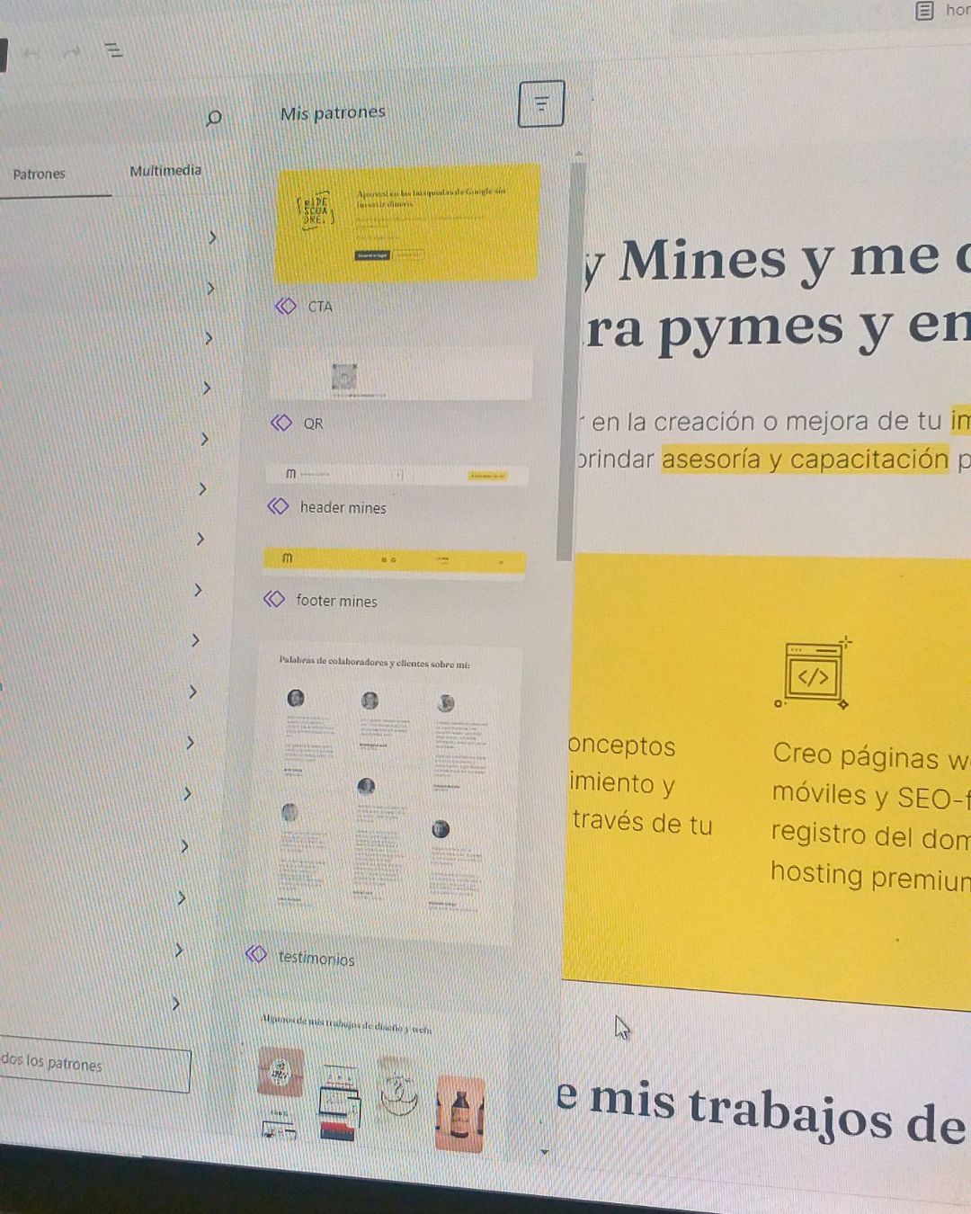Select the yellow CTA pattern thumbnail
This screenshot has width=971, height=1214.
point(407,223)
